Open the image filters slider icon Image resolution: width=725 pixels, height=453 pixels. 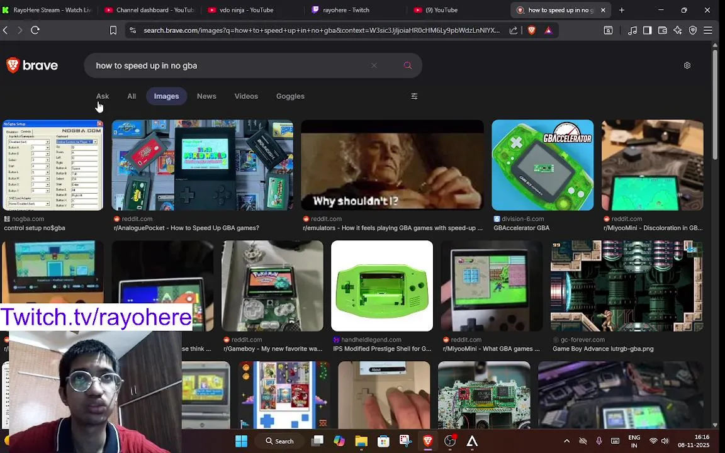point(414,96)
